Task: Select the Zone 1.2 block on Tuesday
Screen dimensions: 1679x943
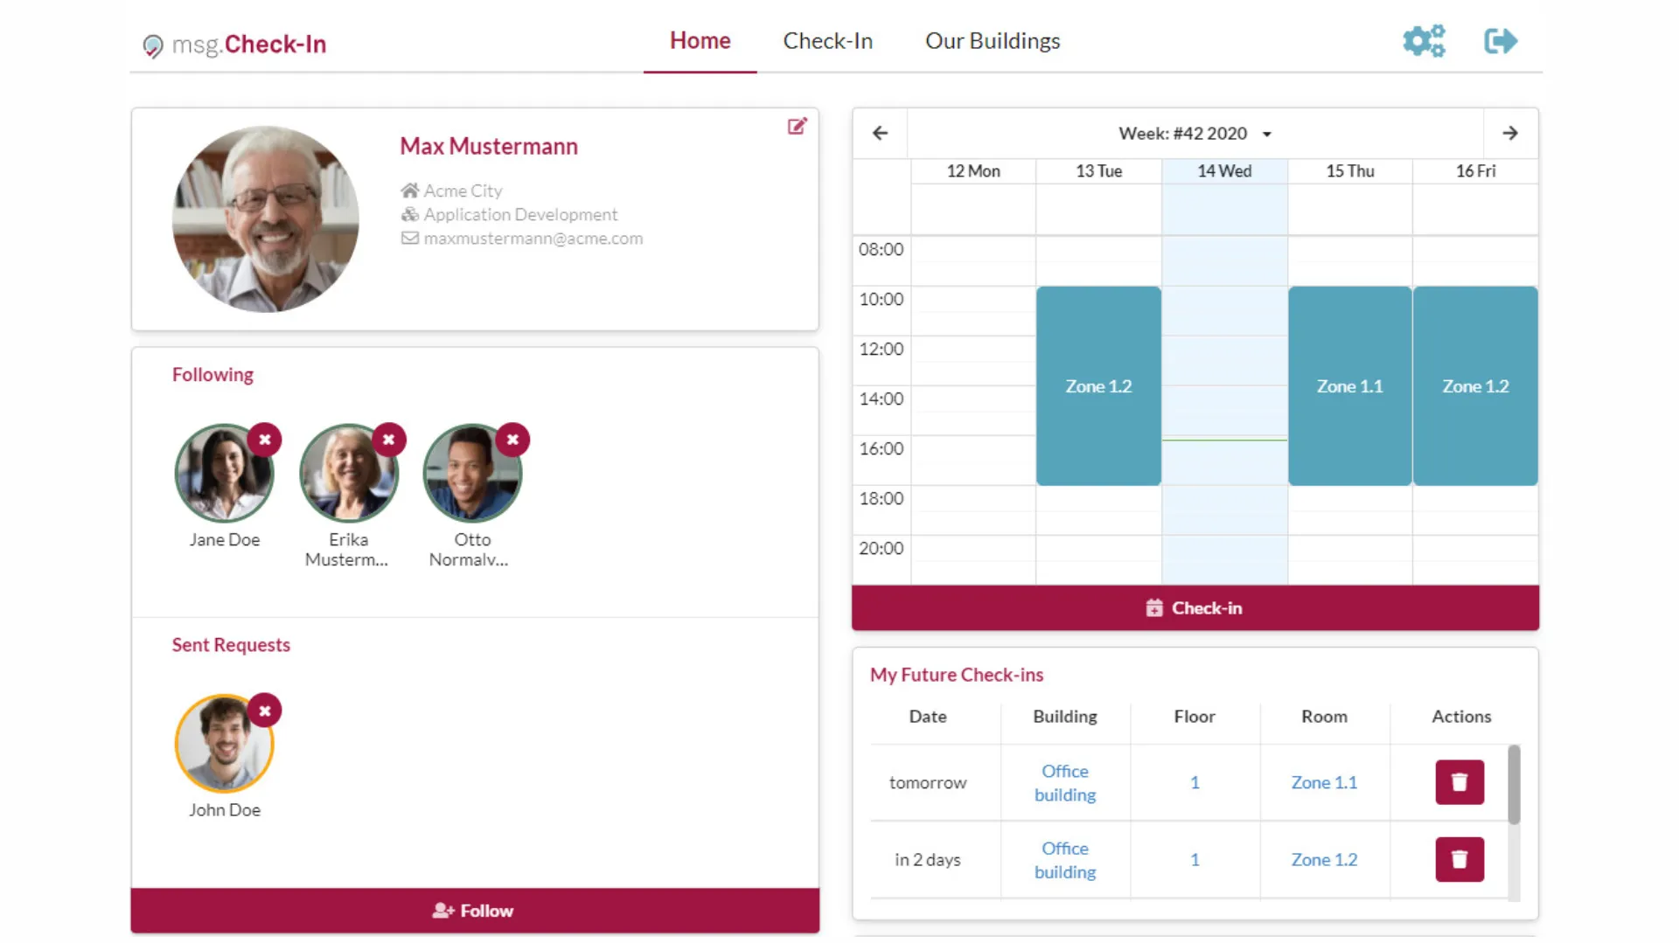Action: (x=1098, y=385)
